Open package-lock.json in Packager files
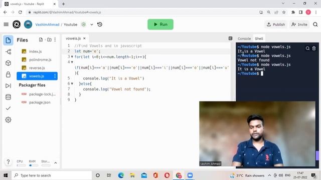The width and height of the screenshot is (321, 180). coord(37,94)
